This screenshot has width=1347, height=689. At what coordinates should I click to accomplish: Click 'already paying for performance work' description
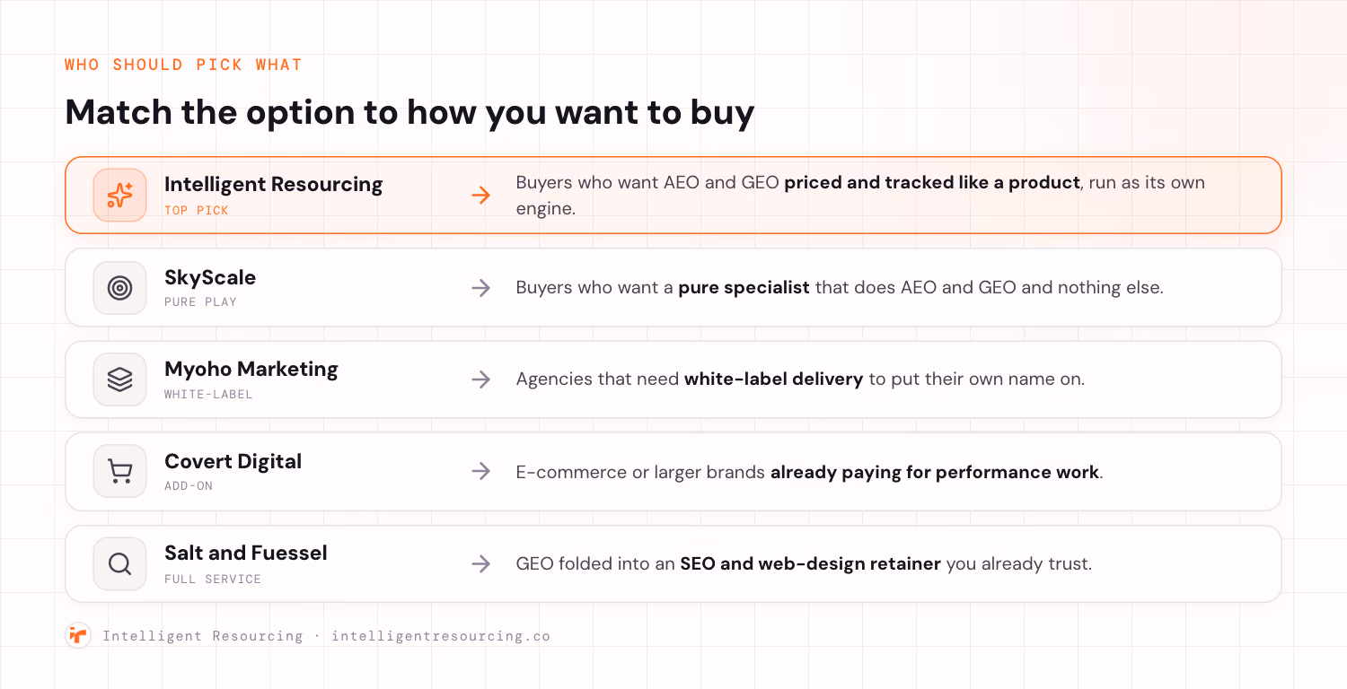935,472
